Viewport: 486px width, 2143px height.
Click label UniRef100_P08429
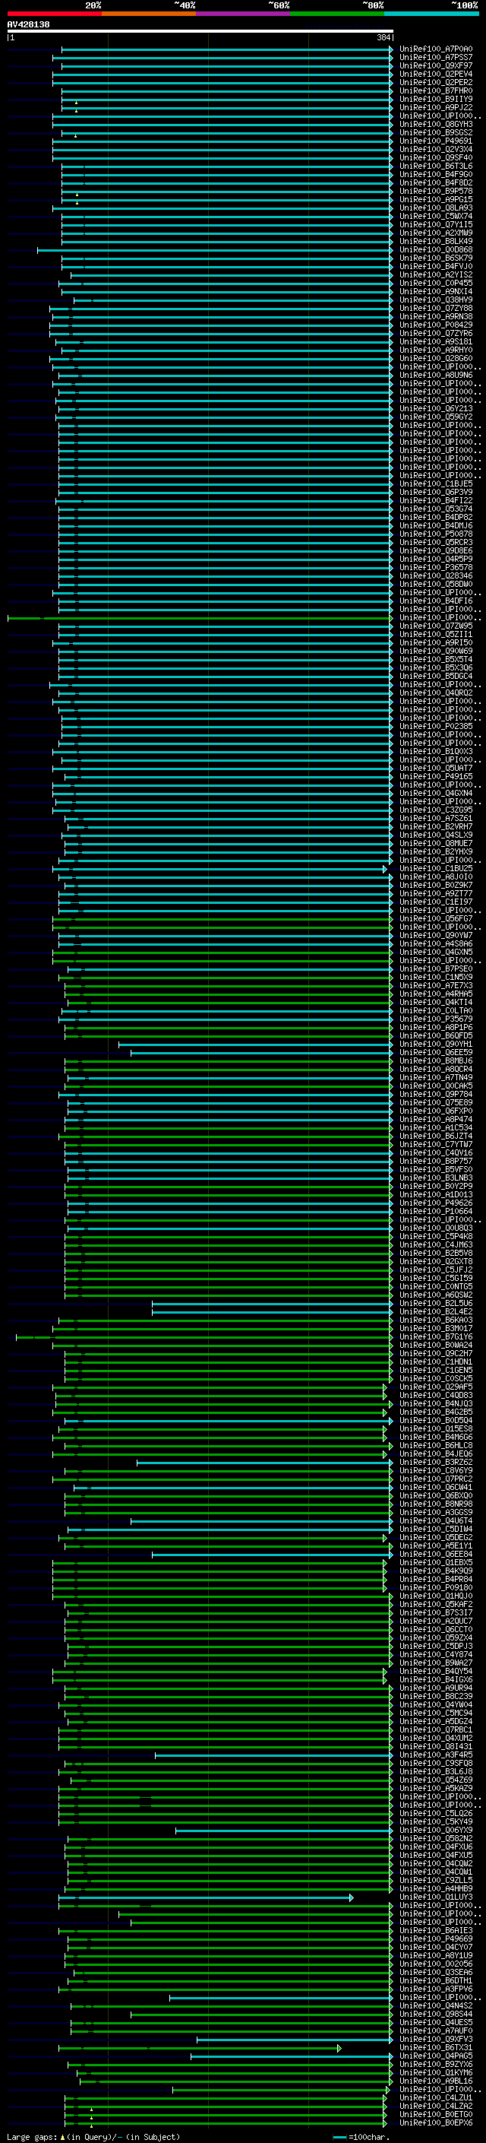(435, 325)
